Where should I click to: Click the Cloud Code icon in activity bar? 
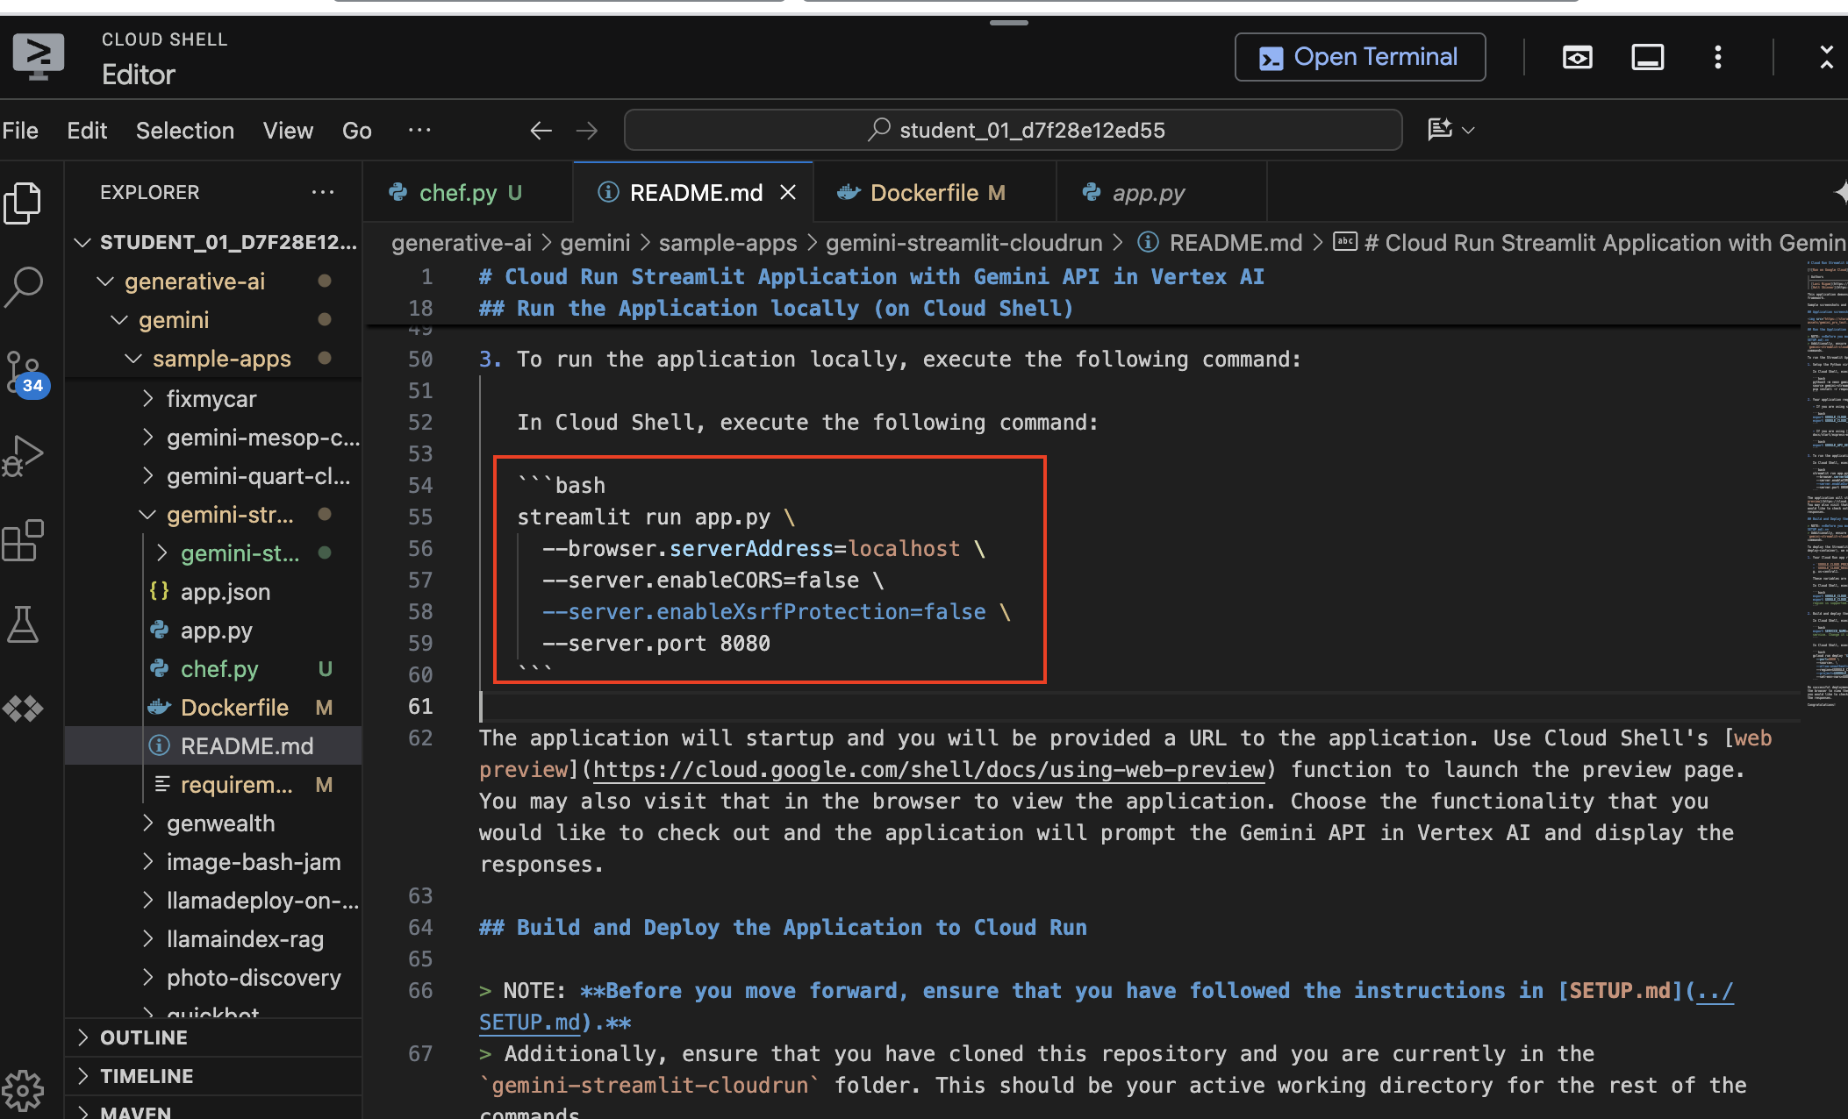click(x=24, y=709)
